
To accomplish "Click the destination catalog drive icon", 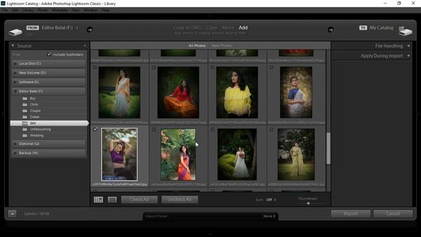I will point(405,31).
